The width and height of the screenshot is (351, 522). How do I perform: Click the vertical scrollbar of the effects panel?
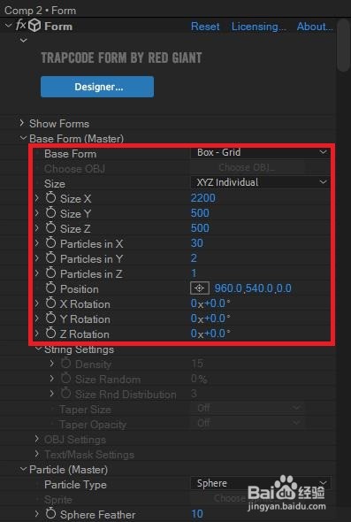point(342,47)
